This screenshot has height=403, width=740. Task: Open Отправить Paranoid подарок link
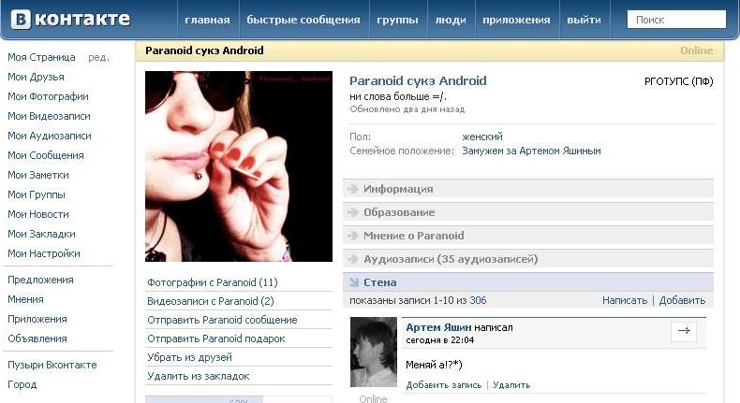(x=216, y=338)
